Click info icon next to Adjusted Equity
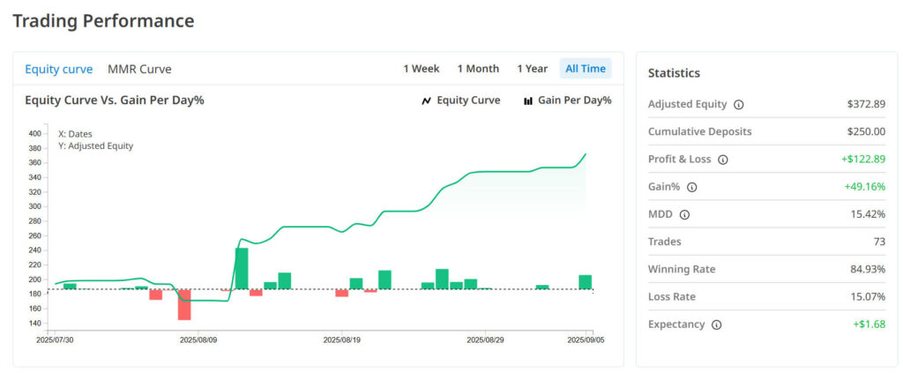This screenshot has height=373, width=903. [739, 105]
